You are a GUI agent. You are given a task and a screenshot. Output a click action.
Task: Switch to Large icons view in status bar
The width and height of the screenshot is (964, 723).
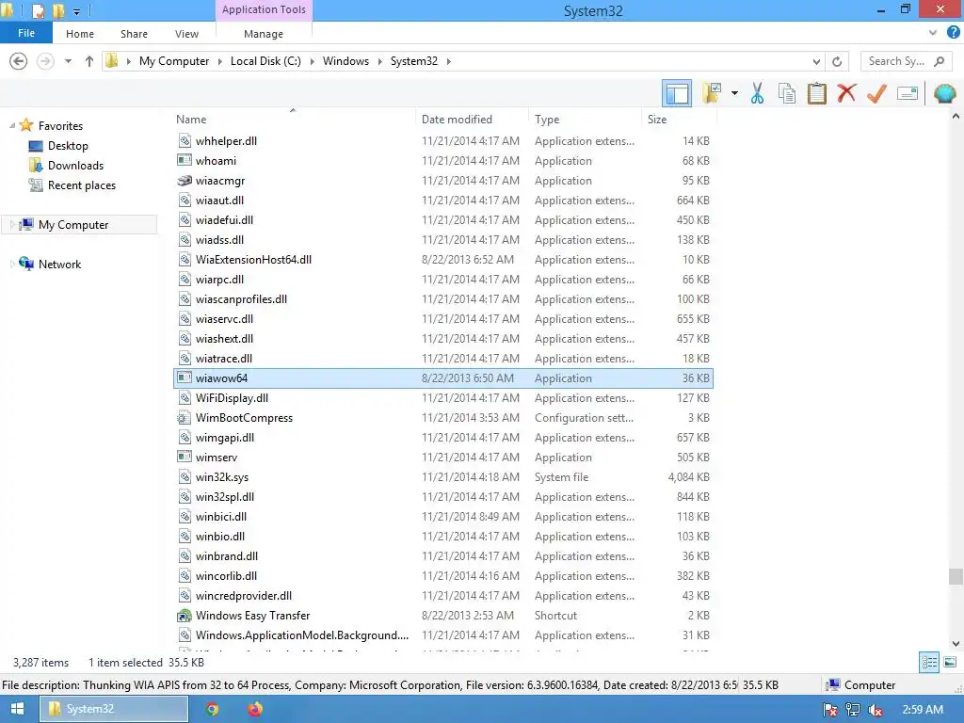tap(950, 662)
